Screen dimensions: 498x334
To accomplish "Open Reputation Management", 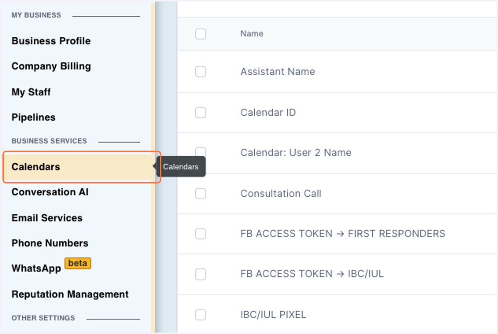I will 70,295.
